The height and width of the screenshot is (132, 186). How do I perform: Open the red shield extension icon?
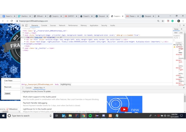(168, 21)
